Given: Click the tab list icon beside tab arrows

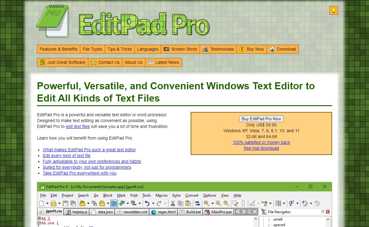Looking at the screenshot, I should pos(249,212).
